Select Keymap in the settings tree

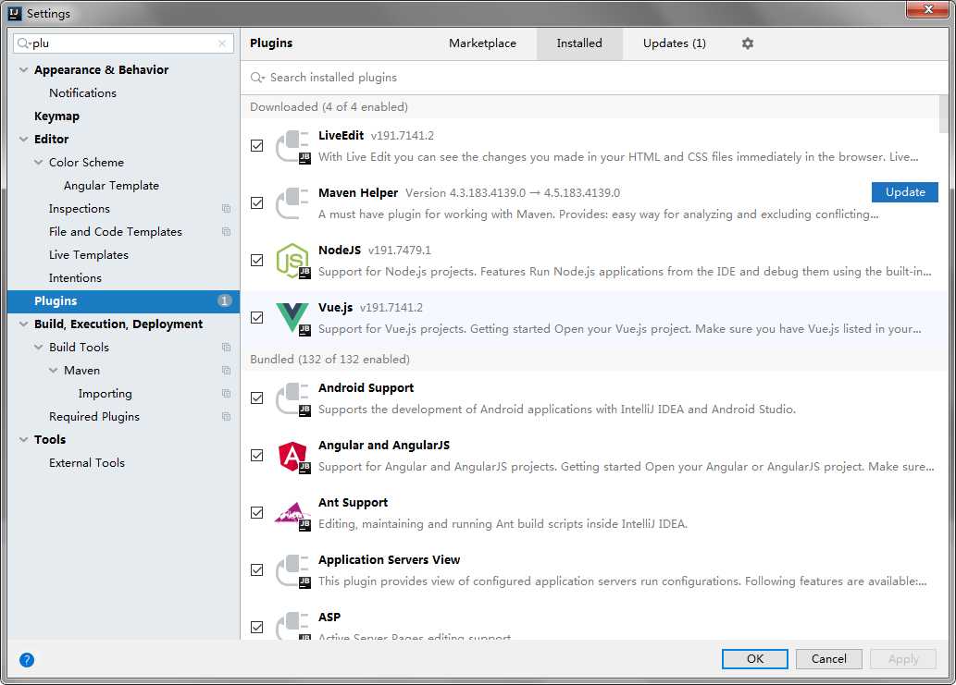click(x=56, y=116)
